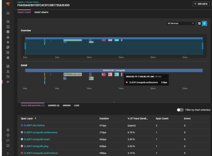Switch to the grid view layout button
The height and width of the screenshot is (156, 212).
click(x=199, y=23)
